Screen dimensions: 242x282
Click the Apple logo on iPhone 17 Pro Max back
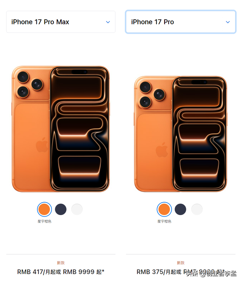point(42,145)
